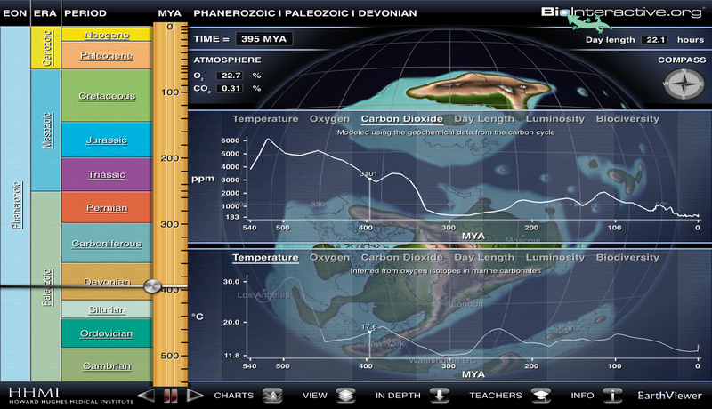Switch upper chart to Day Length tab
Viewport: 712px width, 409px height.
tap(484, 119)
